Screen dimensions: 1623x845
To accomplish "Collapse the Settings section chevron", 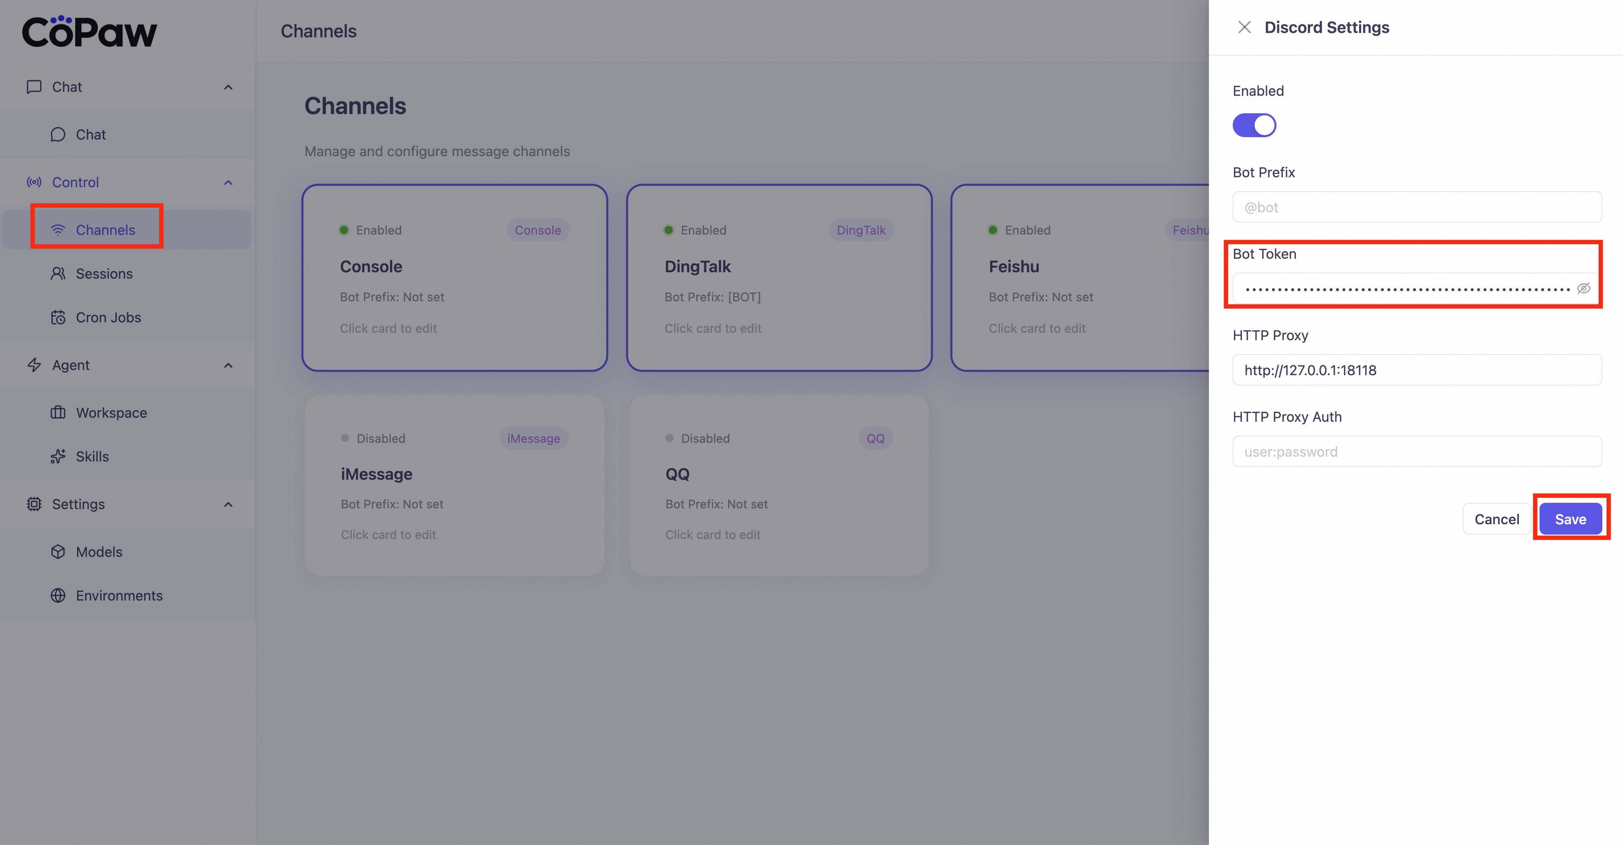I will pyautogui.click(x=228, y=504).
